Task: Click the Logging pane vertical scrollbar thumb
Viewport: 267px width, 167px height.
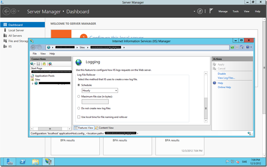Action: [206, 108]
